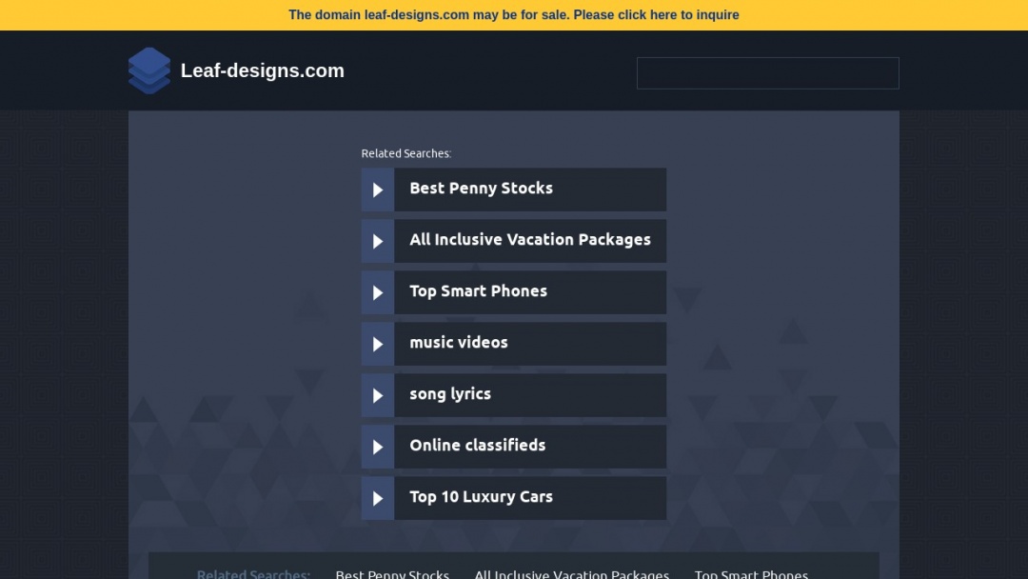This screenshot has width=1028, height=579.
Task: Open the Online classifieds related search
Action: coord(477,446)
